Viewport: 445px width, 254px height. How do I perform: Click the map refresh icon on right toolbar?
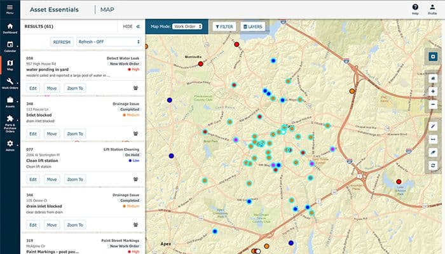(433, 165)
